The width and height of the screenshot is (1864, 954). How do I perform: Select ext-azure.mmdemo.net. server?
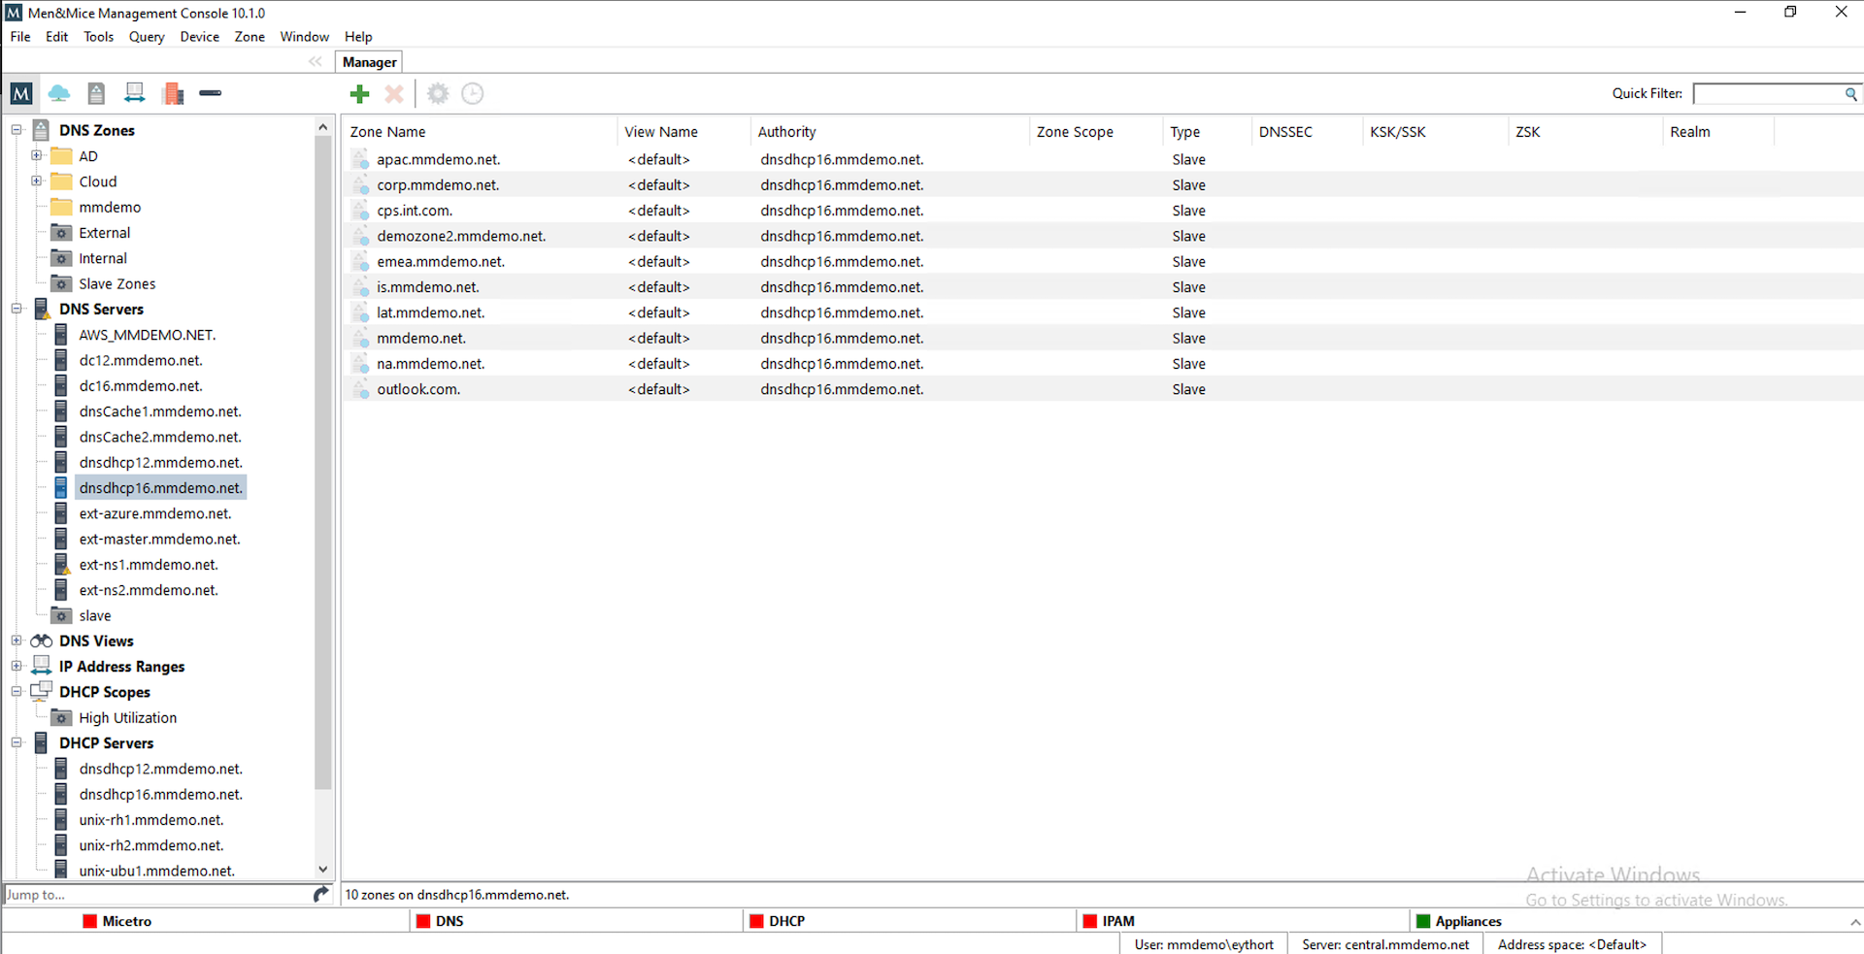coord(155,513)
